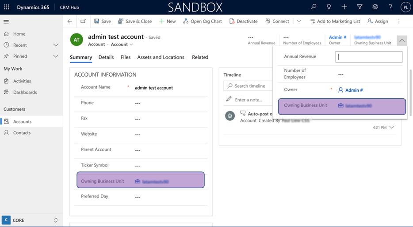This screenshot has height=227, width=413.
Task: Collapse the header flyout chevron
Action: [x=402, y=41]
